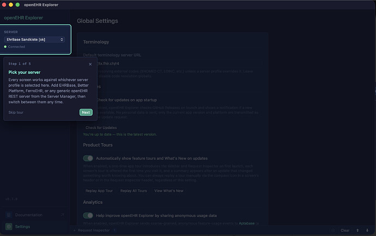The image size is (376, 236).
Task: Click 'Check for updates on app startup' label
Action: point(126,100)
